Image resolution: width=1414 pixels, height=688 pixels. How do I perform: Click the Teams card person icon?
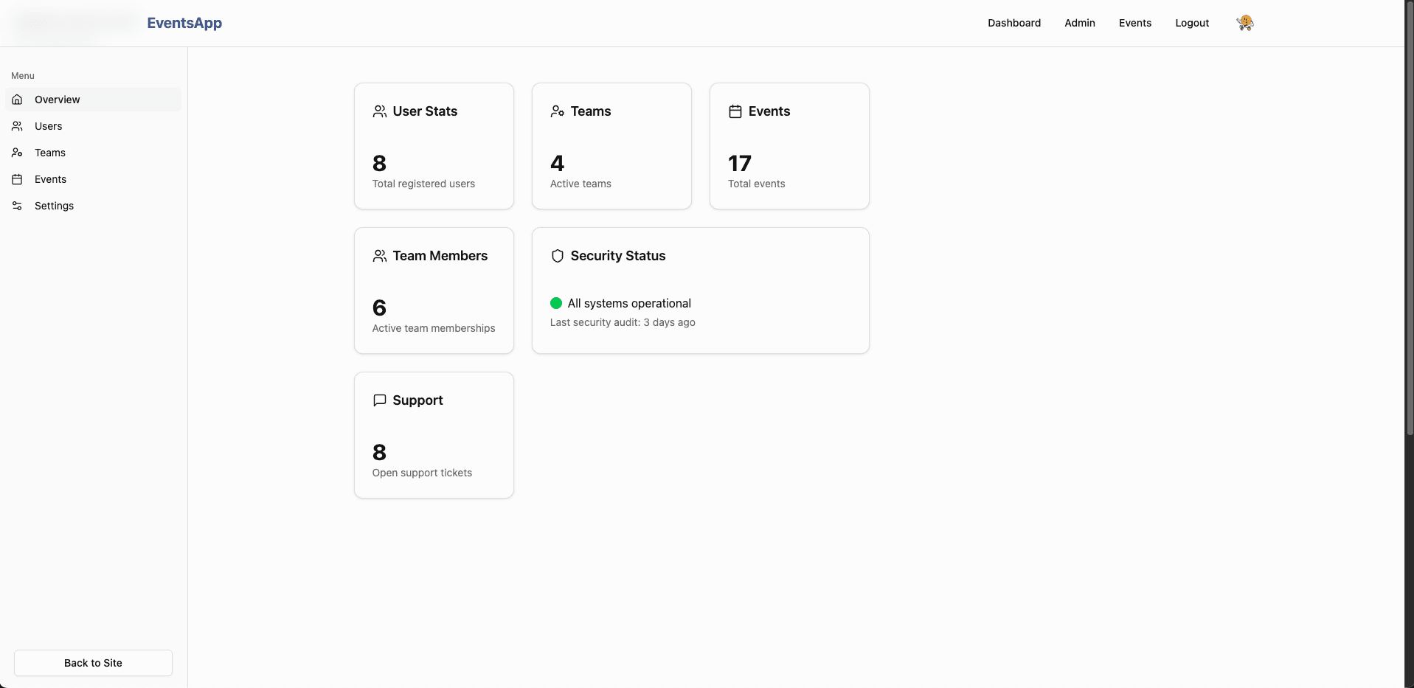pyautogui.click(x=558, y=111)
